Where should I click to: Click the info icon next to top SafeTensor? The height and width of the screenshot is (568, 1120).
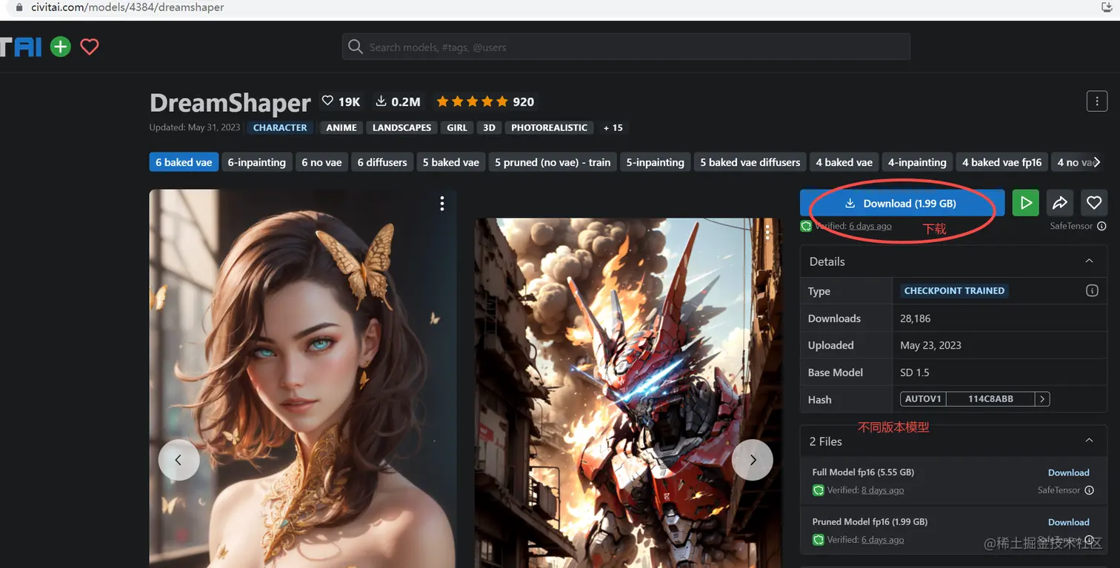click(x=1101, y=227)
